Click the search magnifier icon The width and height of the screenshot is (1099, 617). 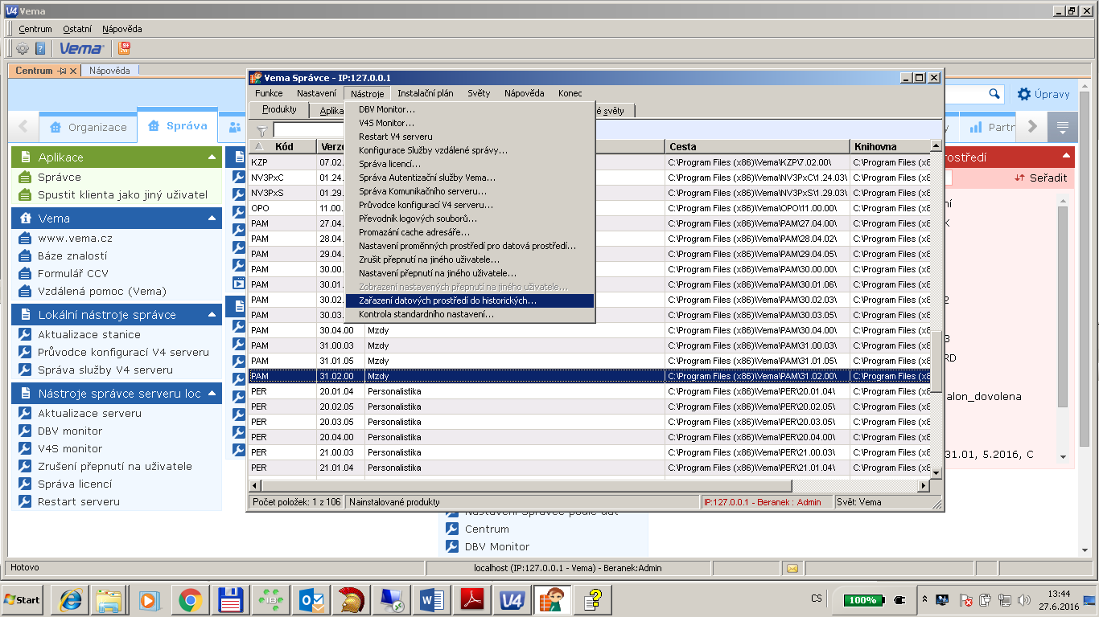pyautogui.click(x=995, y=94)
